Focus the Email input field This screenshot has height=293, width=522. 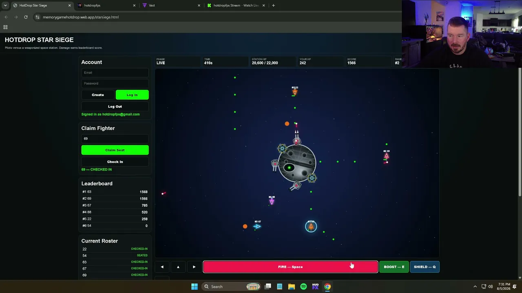coord(115,72)
